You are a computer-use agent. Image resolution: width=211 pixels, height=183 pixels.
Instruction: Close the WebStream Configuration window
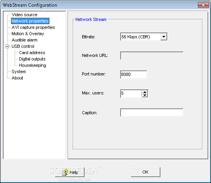pos(203,5)
